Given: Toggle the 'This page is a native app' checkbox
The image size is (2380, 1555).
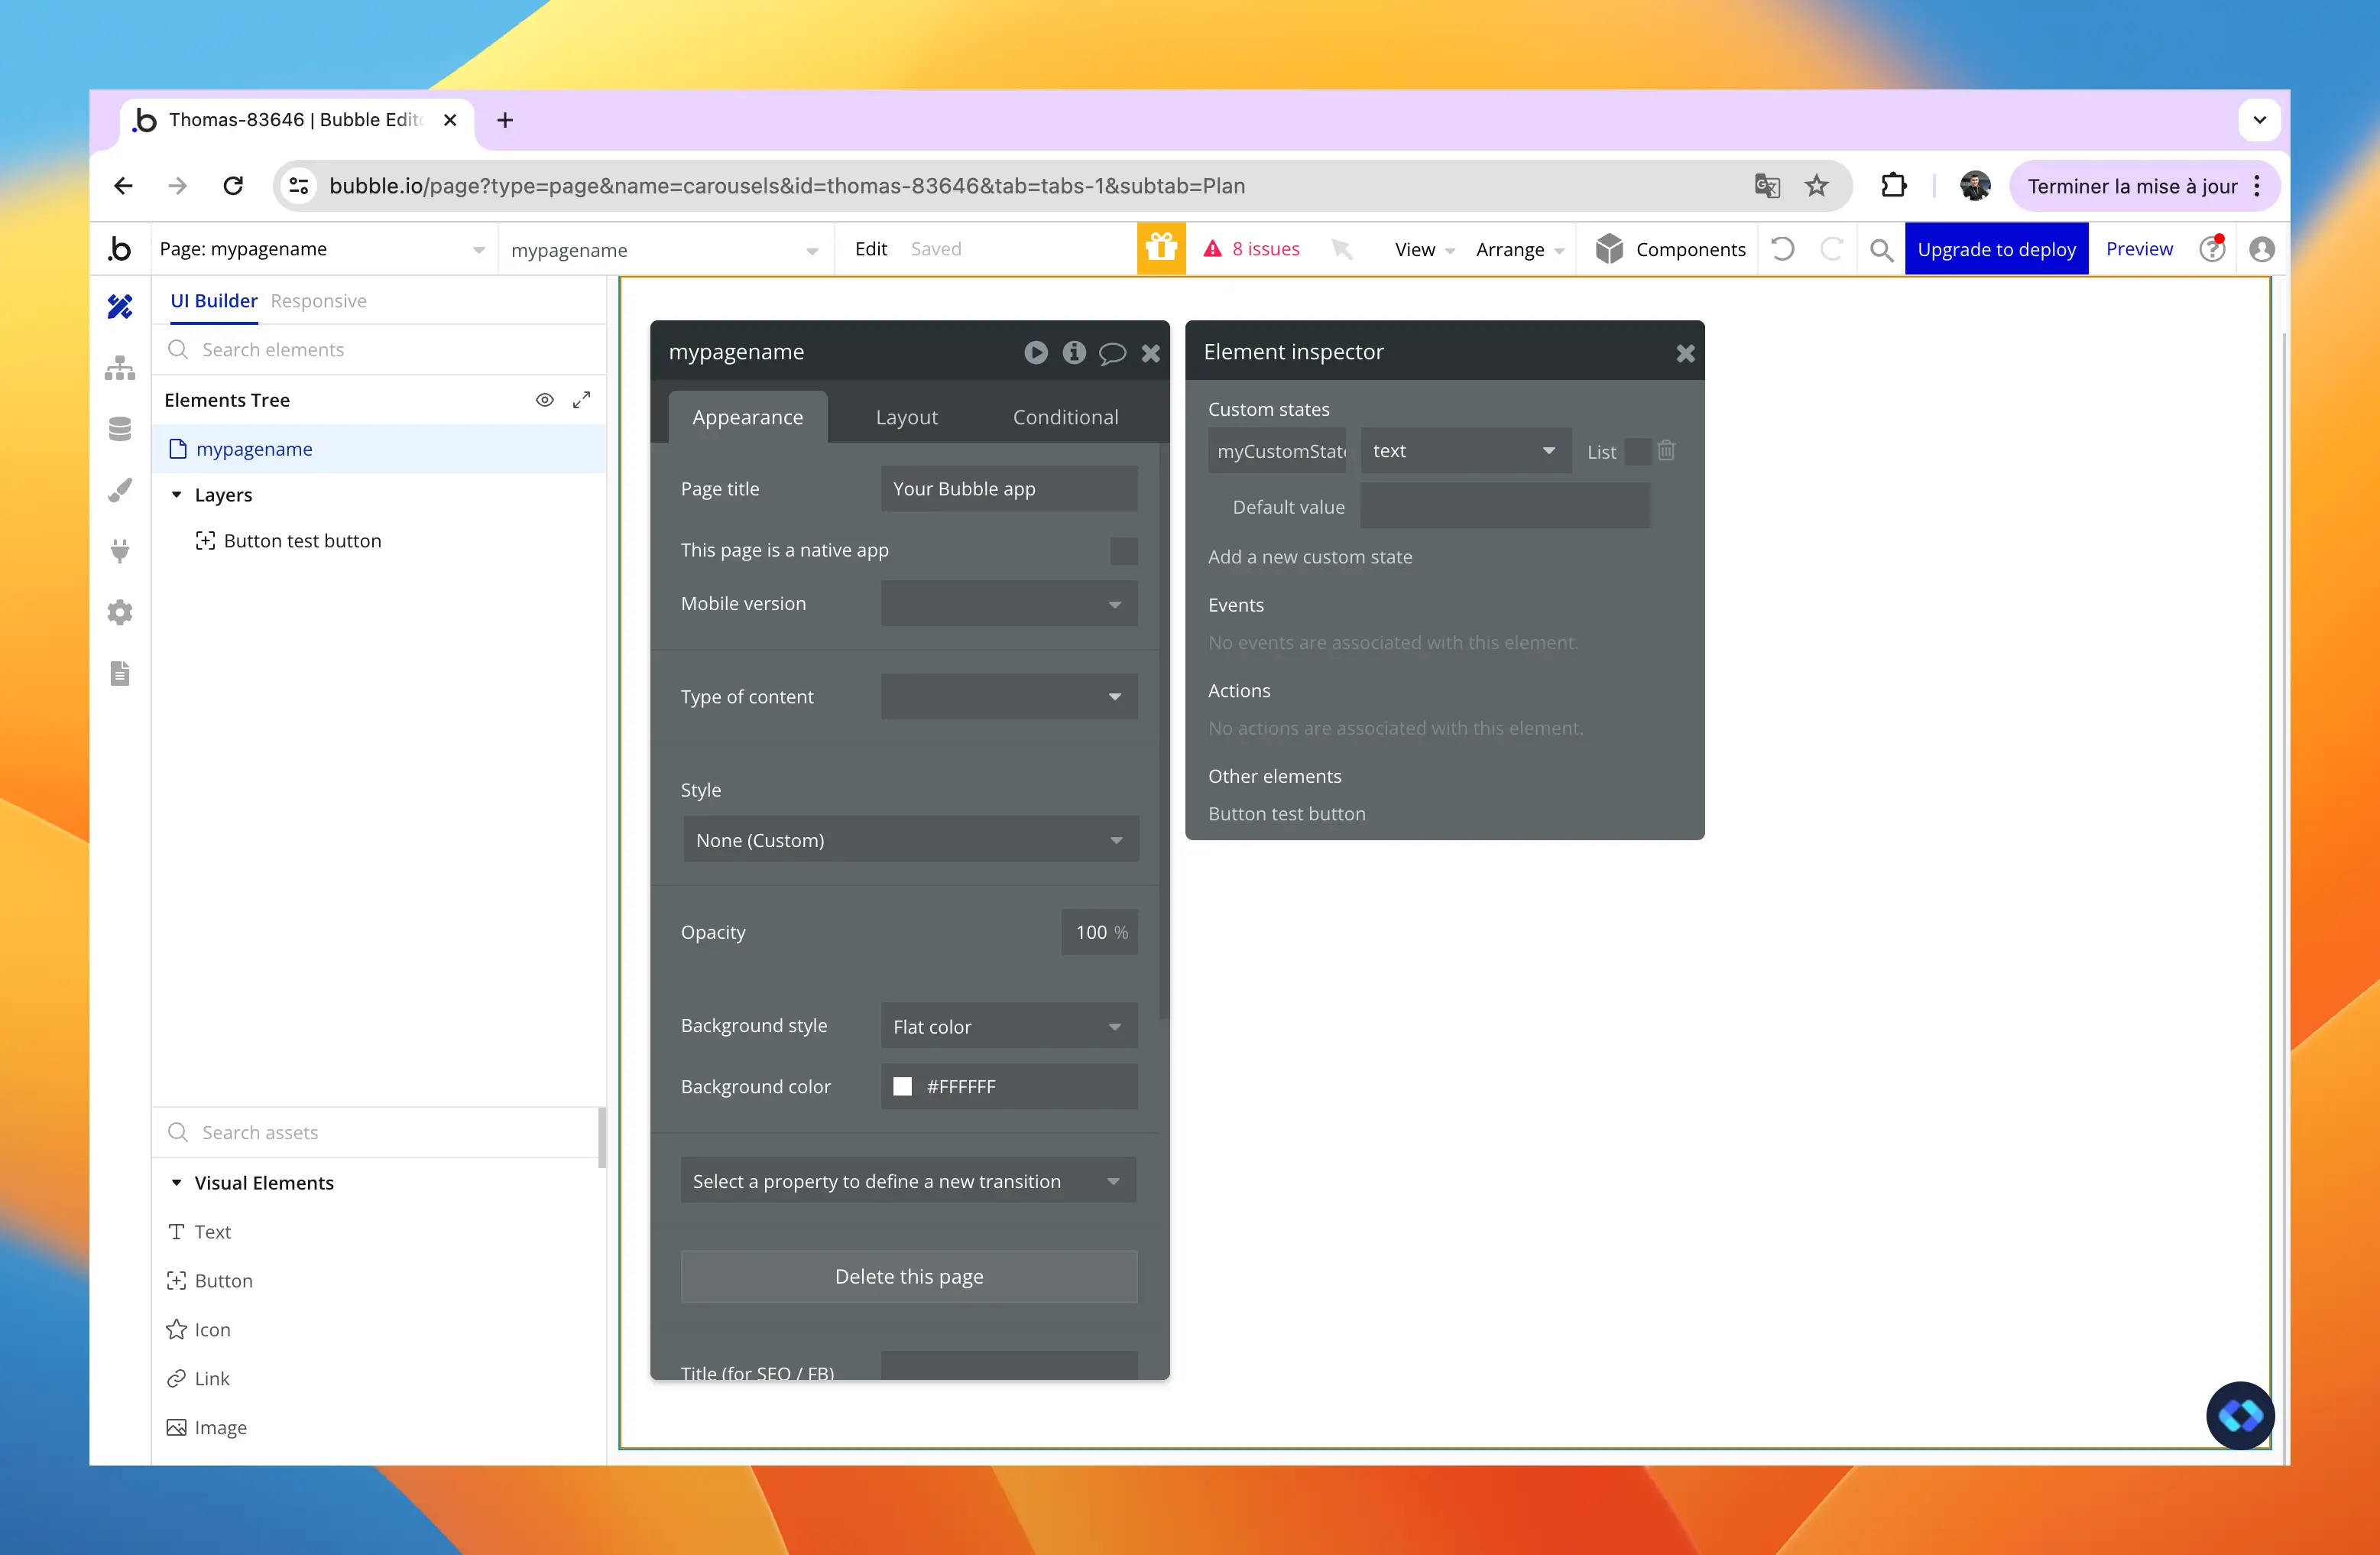Looking at the screenshot, I should click(x=1124, y=551).
